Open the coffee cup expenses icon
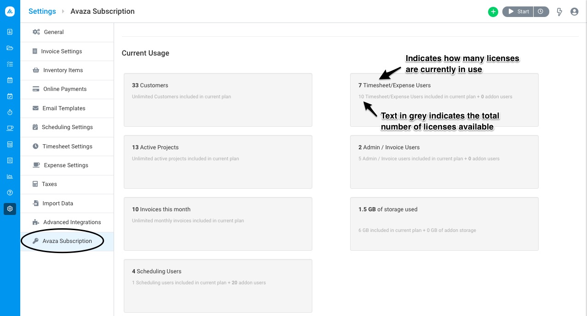 pyautogui.click(x=10, y=129)
